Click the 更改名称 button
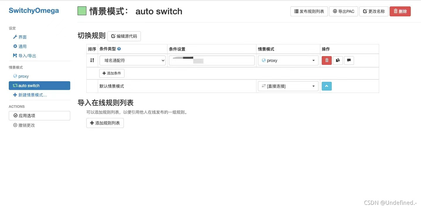The width and height of the screenshot is (421, 208). pyautogui.click(x=374, y=11)
